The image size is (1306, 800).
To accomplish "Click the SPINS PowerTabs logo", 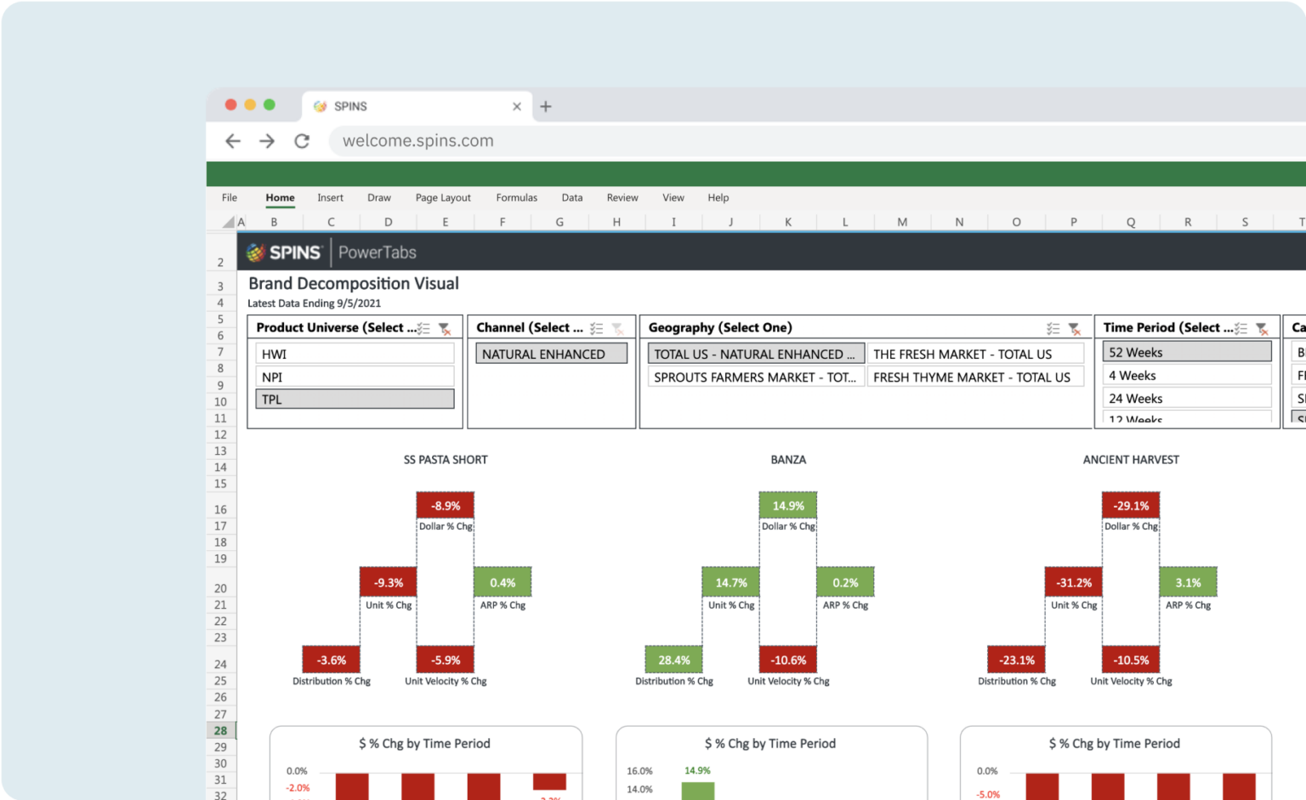I will coord(286,252).
